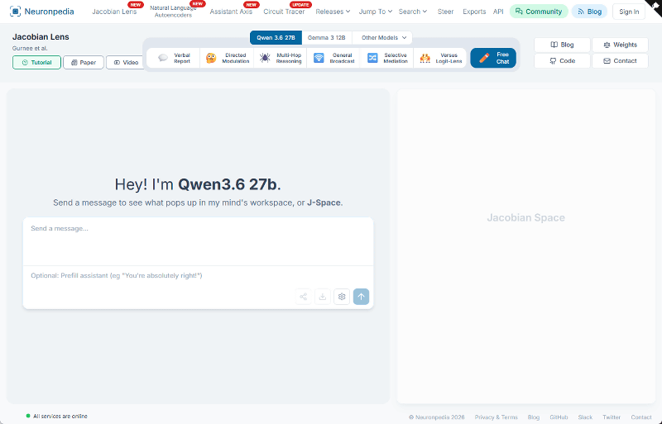Click the Jacobian Lens page heading
The image size is (662, 424).
tap(41, 36)
